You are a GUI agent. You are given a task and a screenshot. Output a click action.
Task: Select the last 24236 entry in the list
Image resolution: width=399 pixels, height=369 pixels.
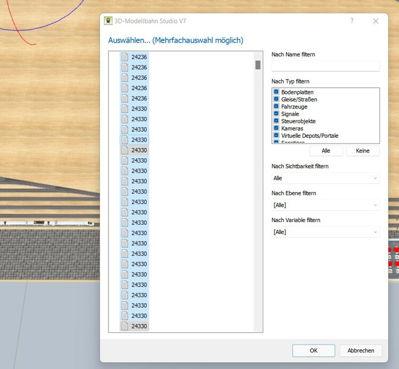click(139, 98)
